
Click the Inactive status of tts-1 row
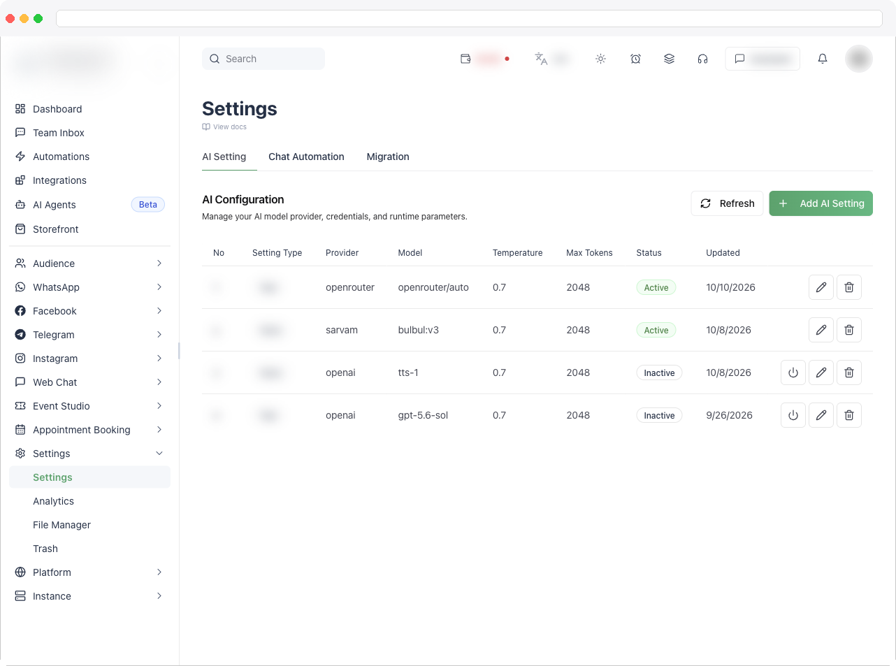tap(659, 372)
